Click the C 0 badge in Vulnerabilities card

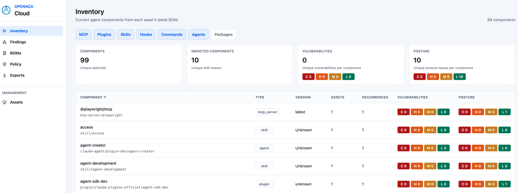[308, 77]
